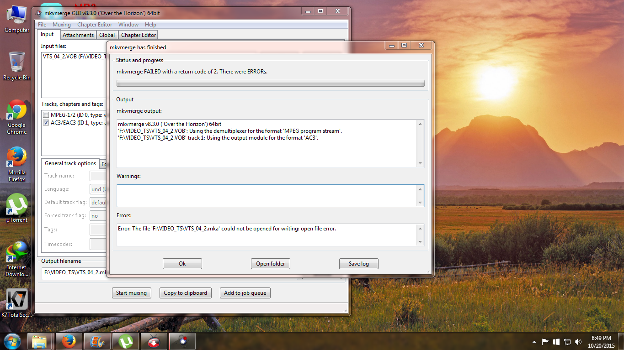The height and width of the screenshot is (350, 624).
Task: Click the Get Windows 10 tray icon
Action: click(556, 341)
